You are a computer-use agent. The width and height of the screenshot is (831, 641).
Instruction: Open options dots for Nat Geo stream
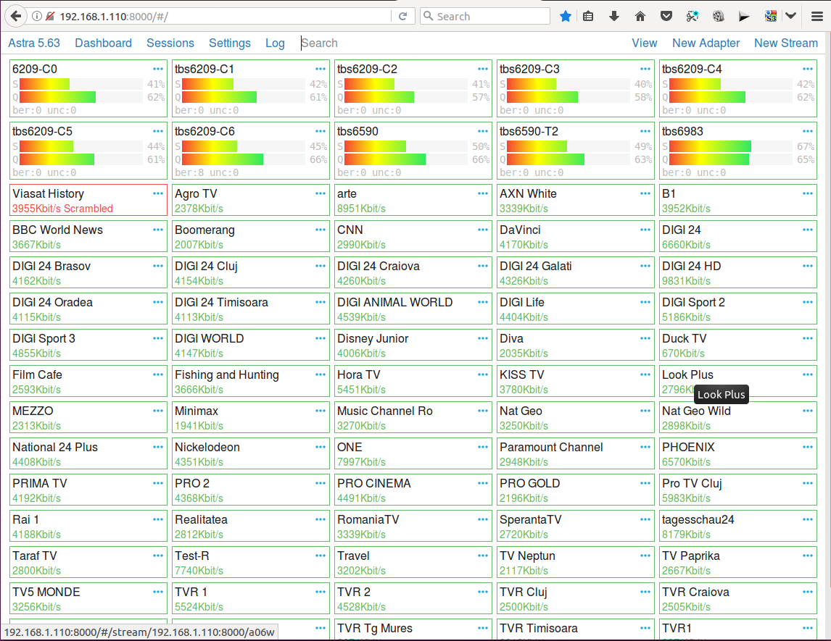pos(645,411)
